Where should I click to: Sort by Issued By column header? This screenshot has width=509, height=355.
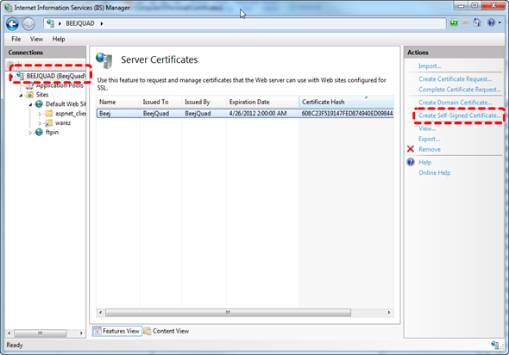(204, 102)
